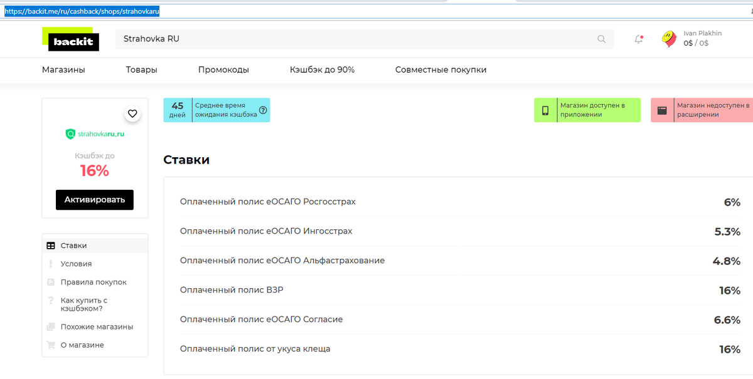Click the backit logo
Image resolution: width=753 pixels, height=379 pixels.
point(71,39)
